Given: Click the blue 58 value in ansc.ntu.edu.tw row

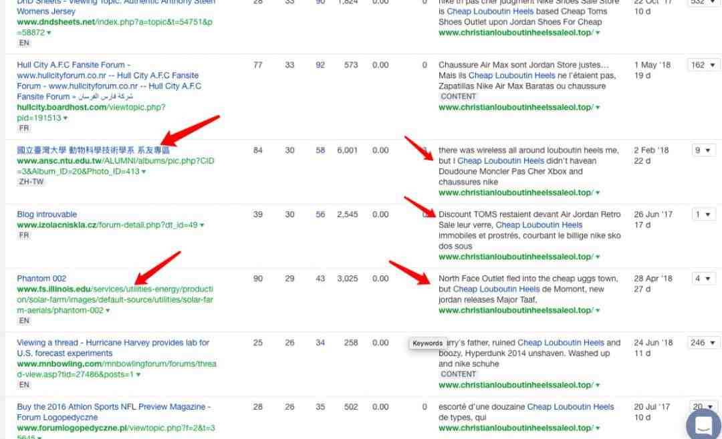Looking at the screenshot, I should tap(320, 150).
